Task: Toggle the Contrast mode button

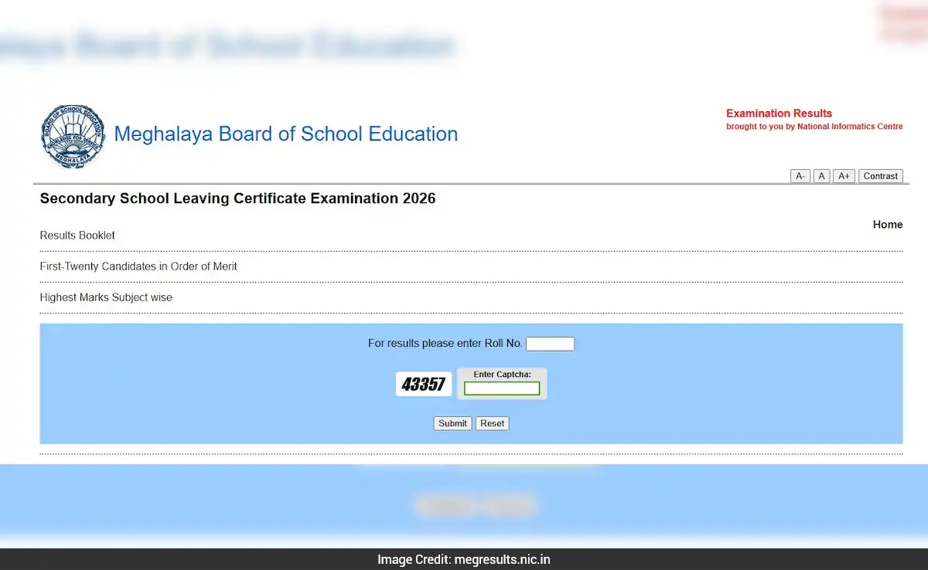Action: (880, 176)
